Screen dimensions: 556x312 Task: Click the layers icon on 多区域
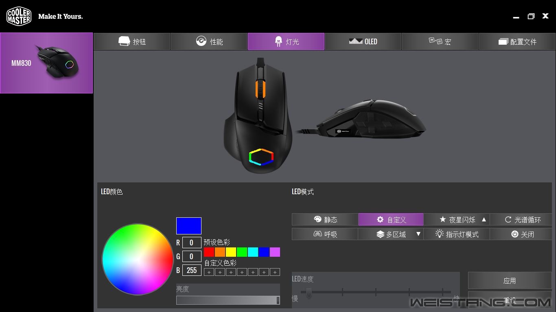coord(380,234)
